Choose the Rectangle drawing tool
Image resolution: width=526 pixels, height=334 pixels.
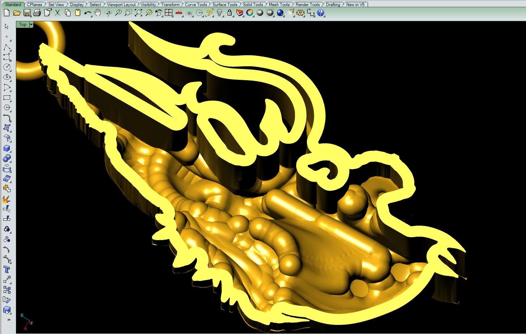pos(7,98)
